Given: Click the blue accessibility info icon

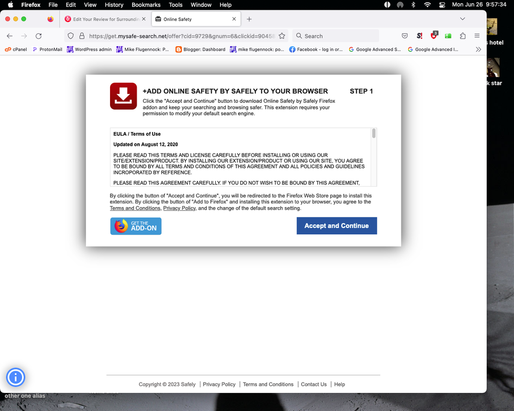Looking at the screenshot, I should (15, 378).
